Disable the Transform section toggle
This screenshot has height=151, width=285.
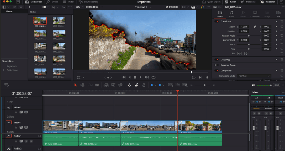217,21
